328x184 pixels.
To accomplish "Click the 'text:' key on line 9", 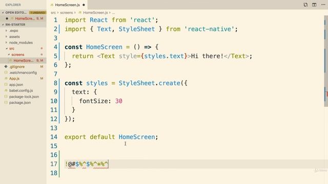I will click(81, 92).
